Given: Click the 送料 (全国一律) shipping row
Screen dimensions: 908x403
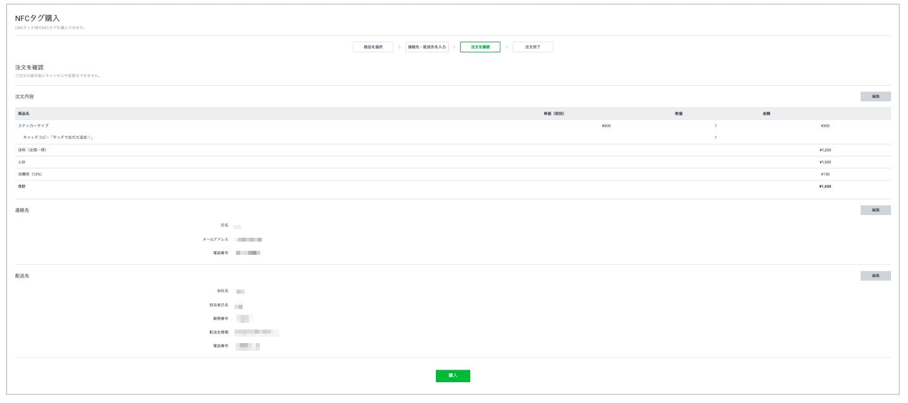Looking at the screenshot, I should pyautogui.click(x=32, y=150).
